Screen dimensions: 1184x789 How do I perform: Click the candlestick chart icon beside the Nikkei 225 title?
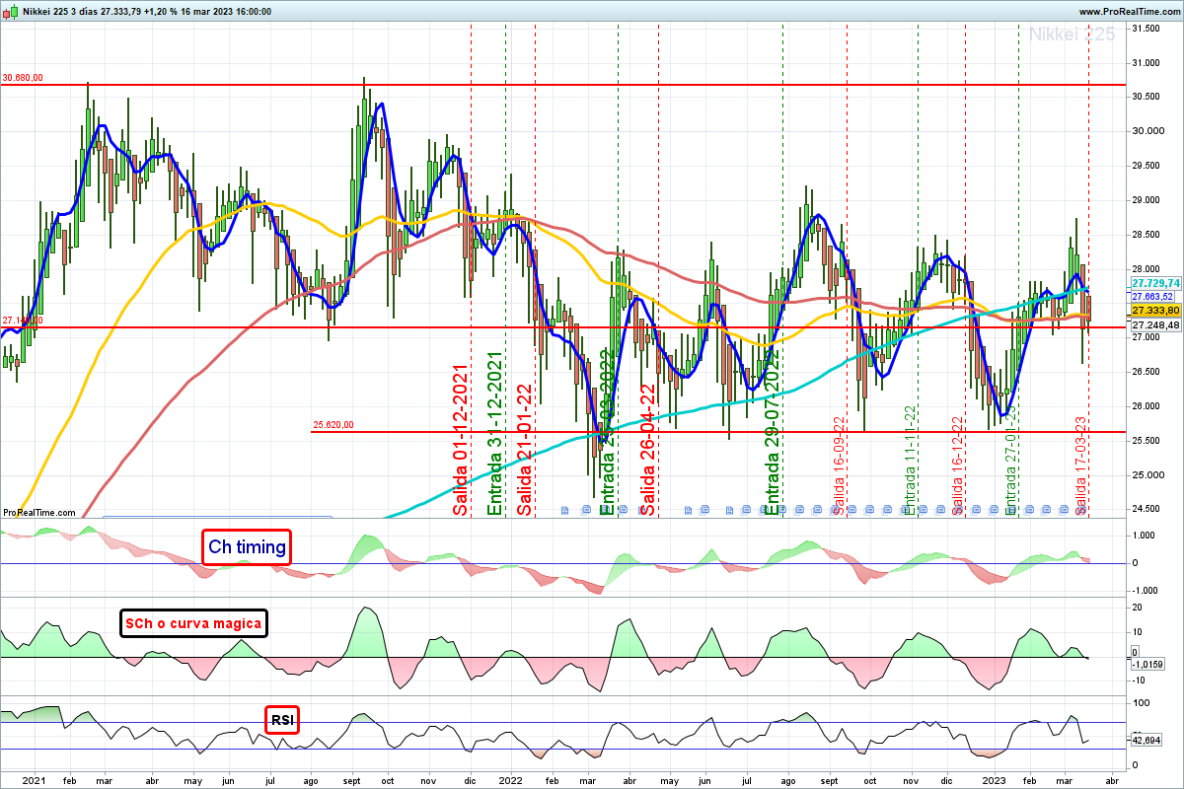click(9, 11)
